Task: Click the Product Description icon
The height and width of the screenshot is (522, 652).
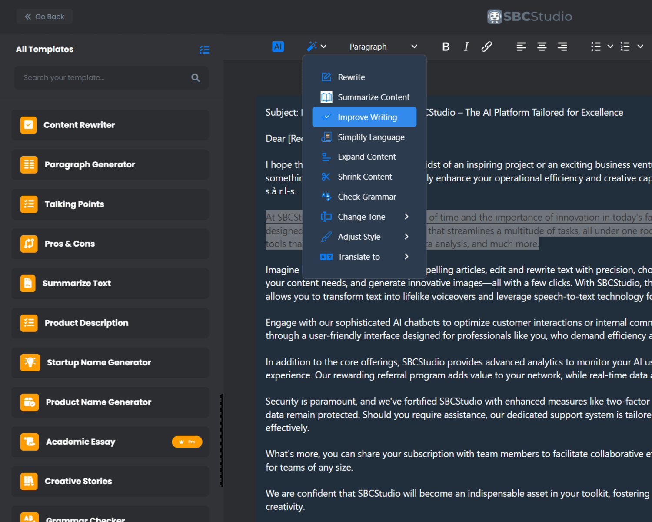Action: tap(29, 323)
